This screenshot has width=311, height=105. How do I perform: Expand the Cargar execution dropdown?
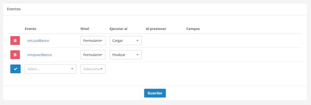click(125, 41)
